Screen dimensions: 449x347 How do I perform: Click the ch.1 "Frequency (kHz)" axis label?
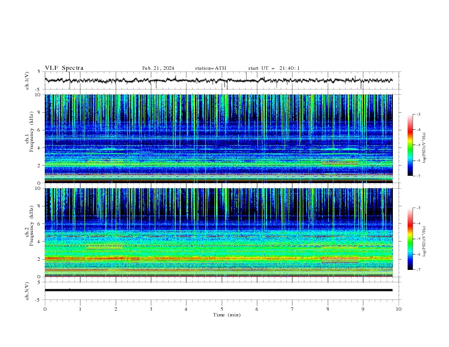(x=32, y=132)
